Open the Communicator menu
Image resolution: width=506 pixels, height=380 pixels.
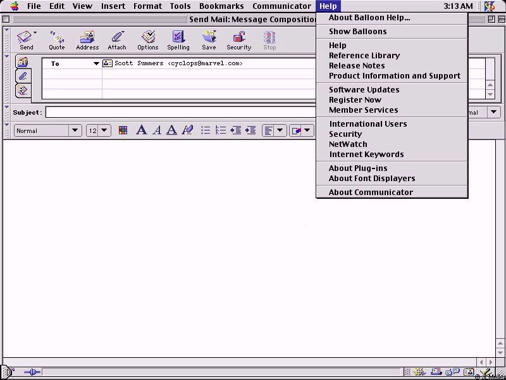coord(281,6)
